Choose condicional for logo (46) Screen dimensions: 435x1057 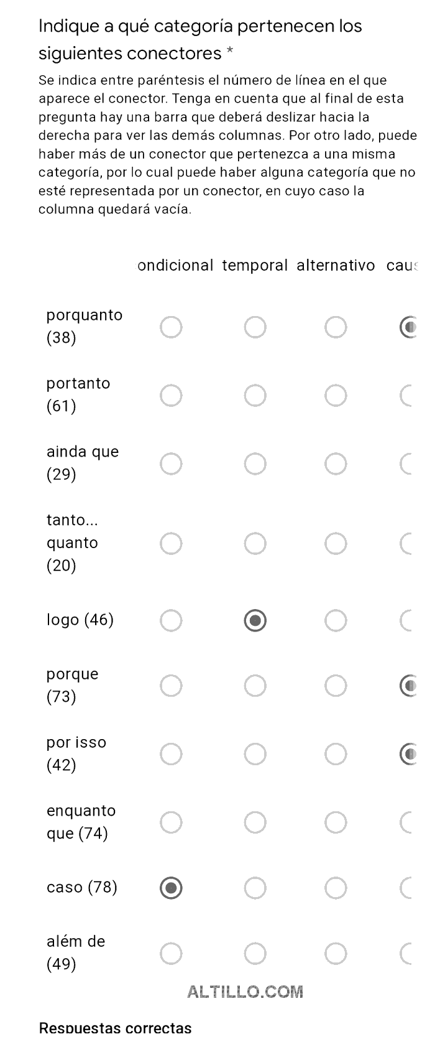click(x=171, y=620)
